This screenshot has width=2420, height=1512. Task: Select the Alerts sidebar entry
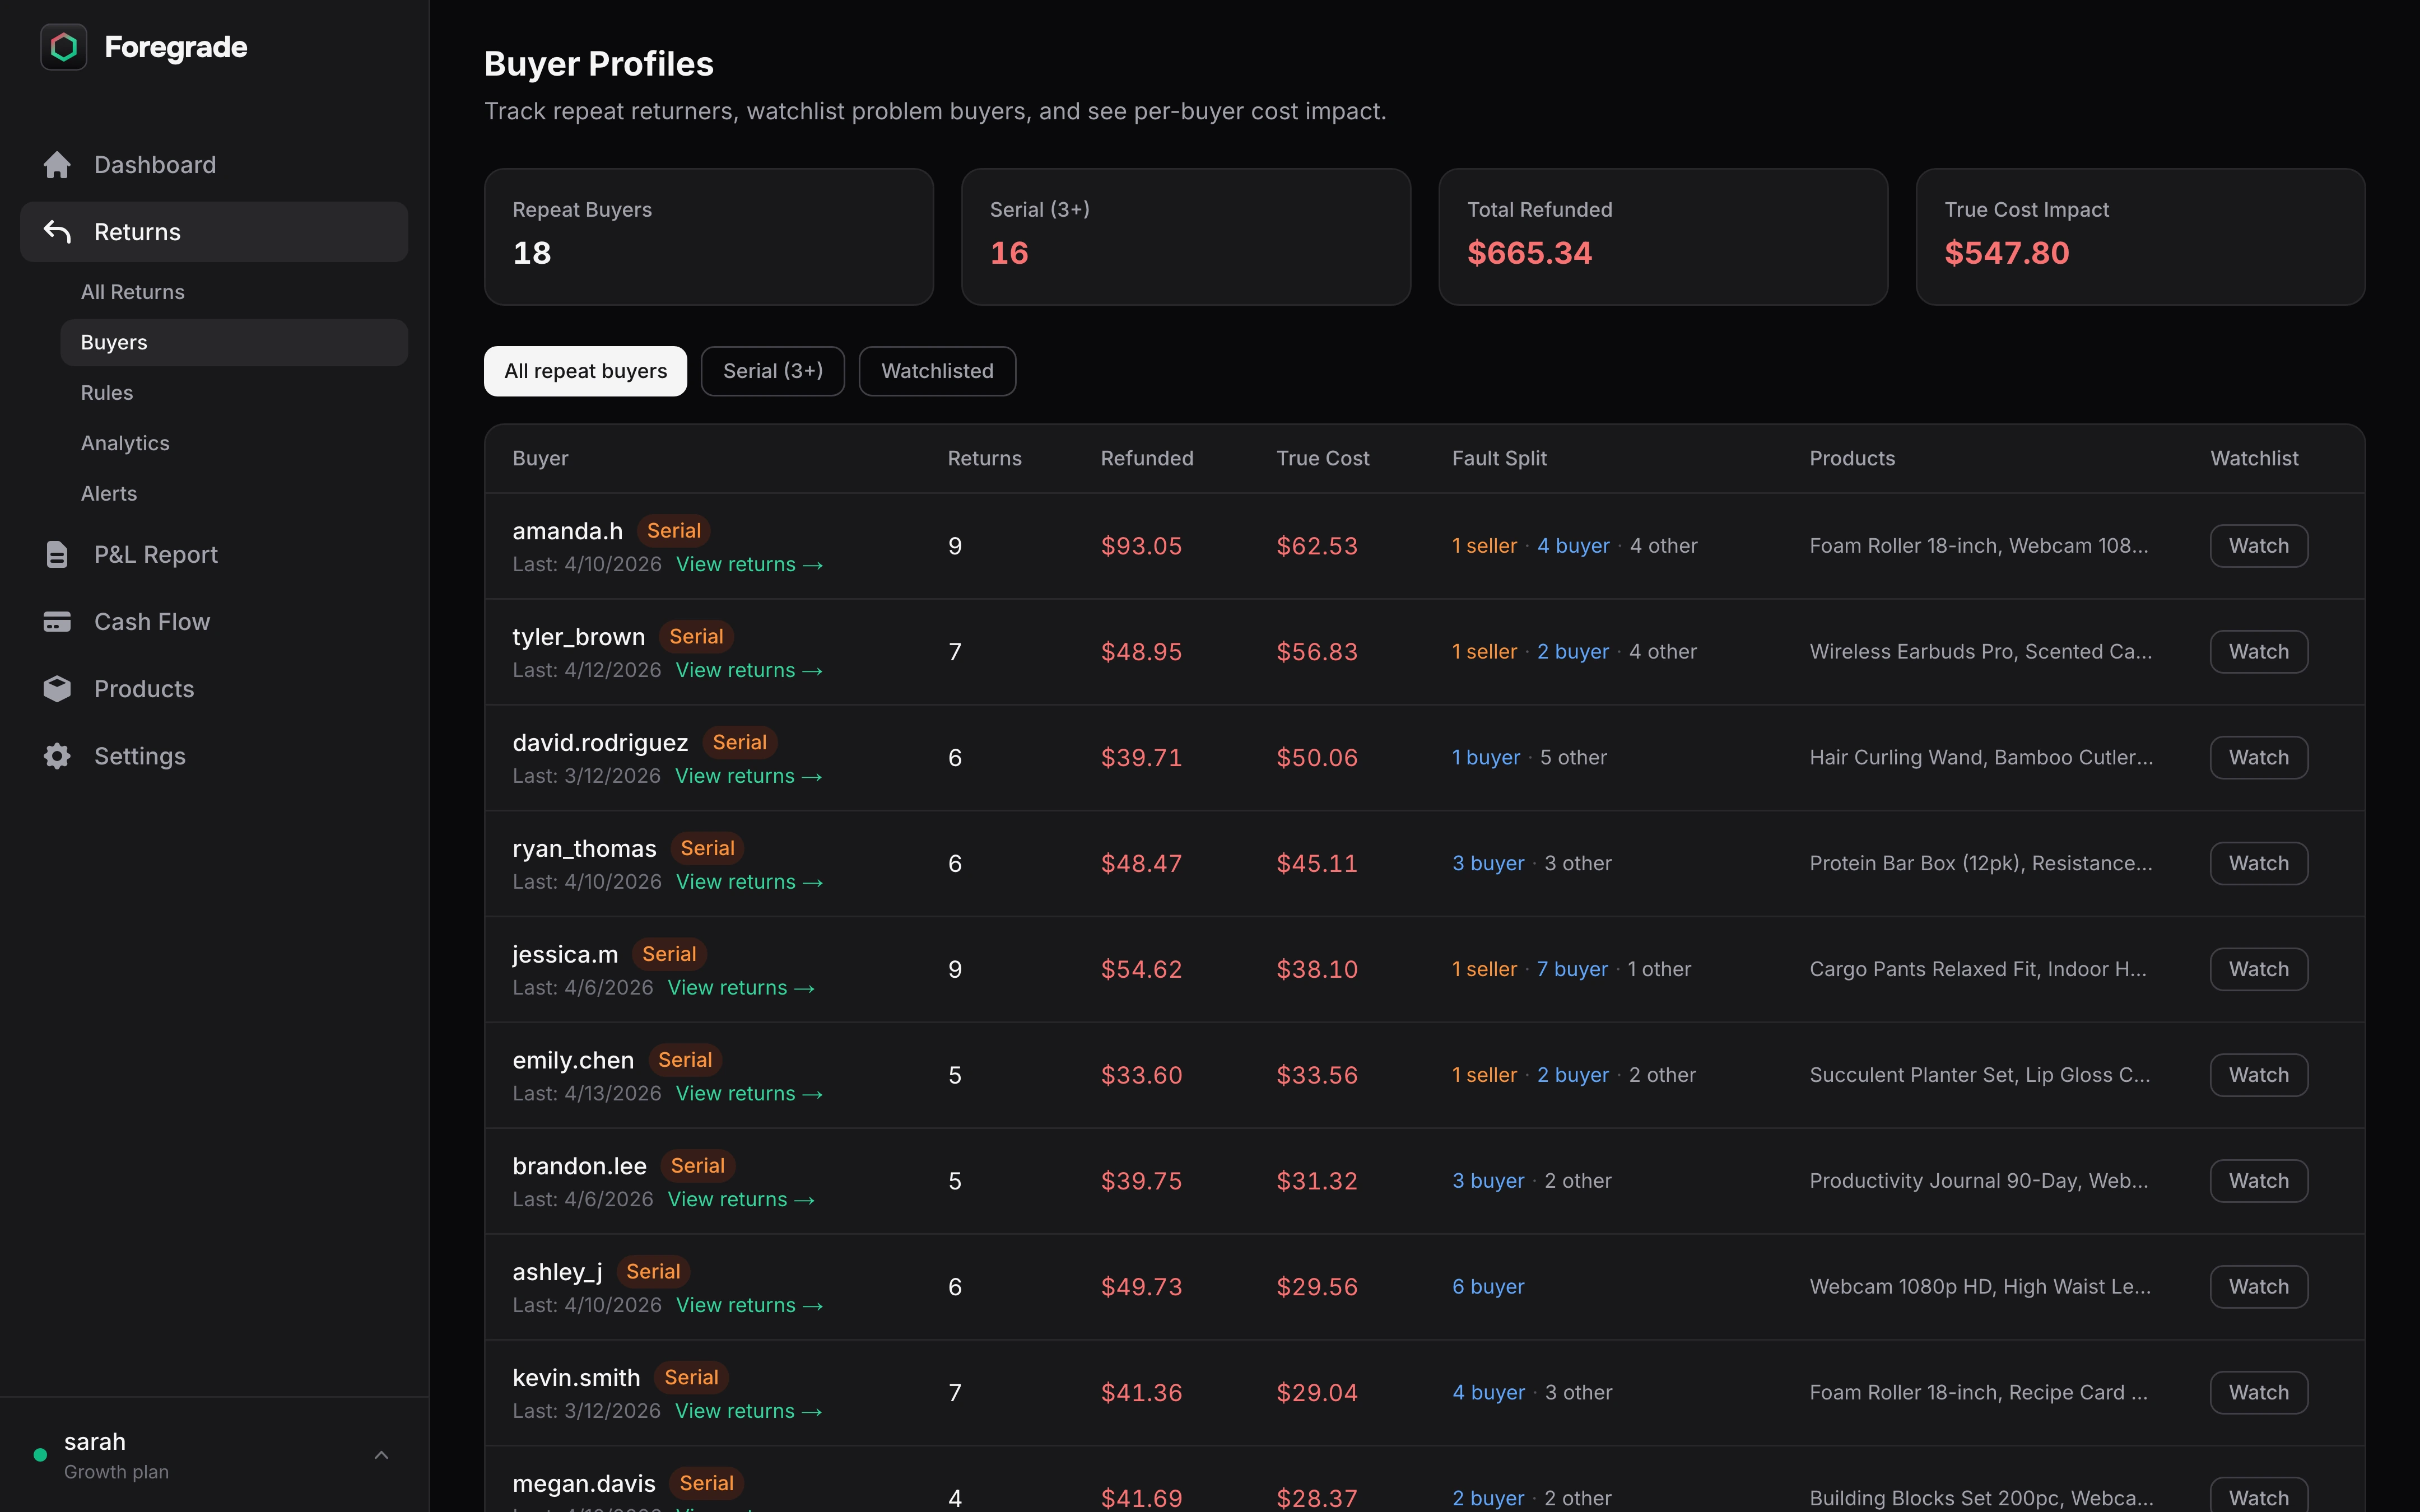(109, 492)
